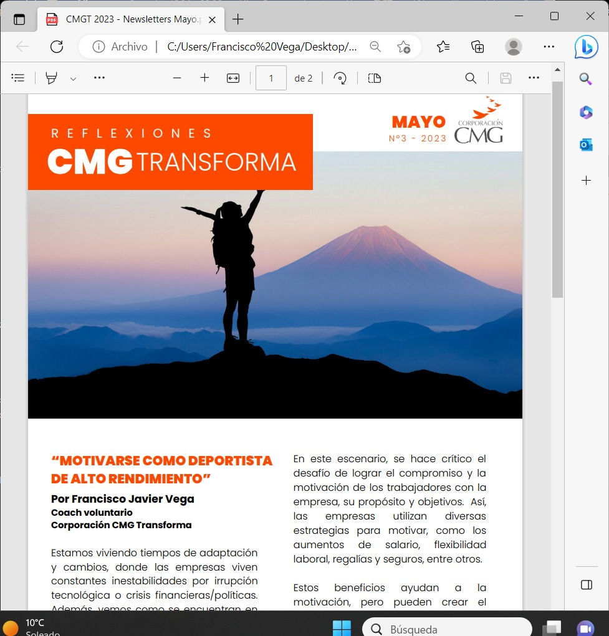Launch the Bing chat sidebar button
This screenshot has width=609, height=636.
pos(587,47)
